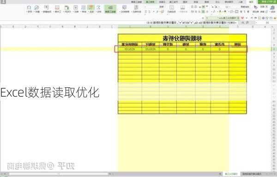Open the Rows and Columns tool
The image size is (277, 177).
[67, 9]
